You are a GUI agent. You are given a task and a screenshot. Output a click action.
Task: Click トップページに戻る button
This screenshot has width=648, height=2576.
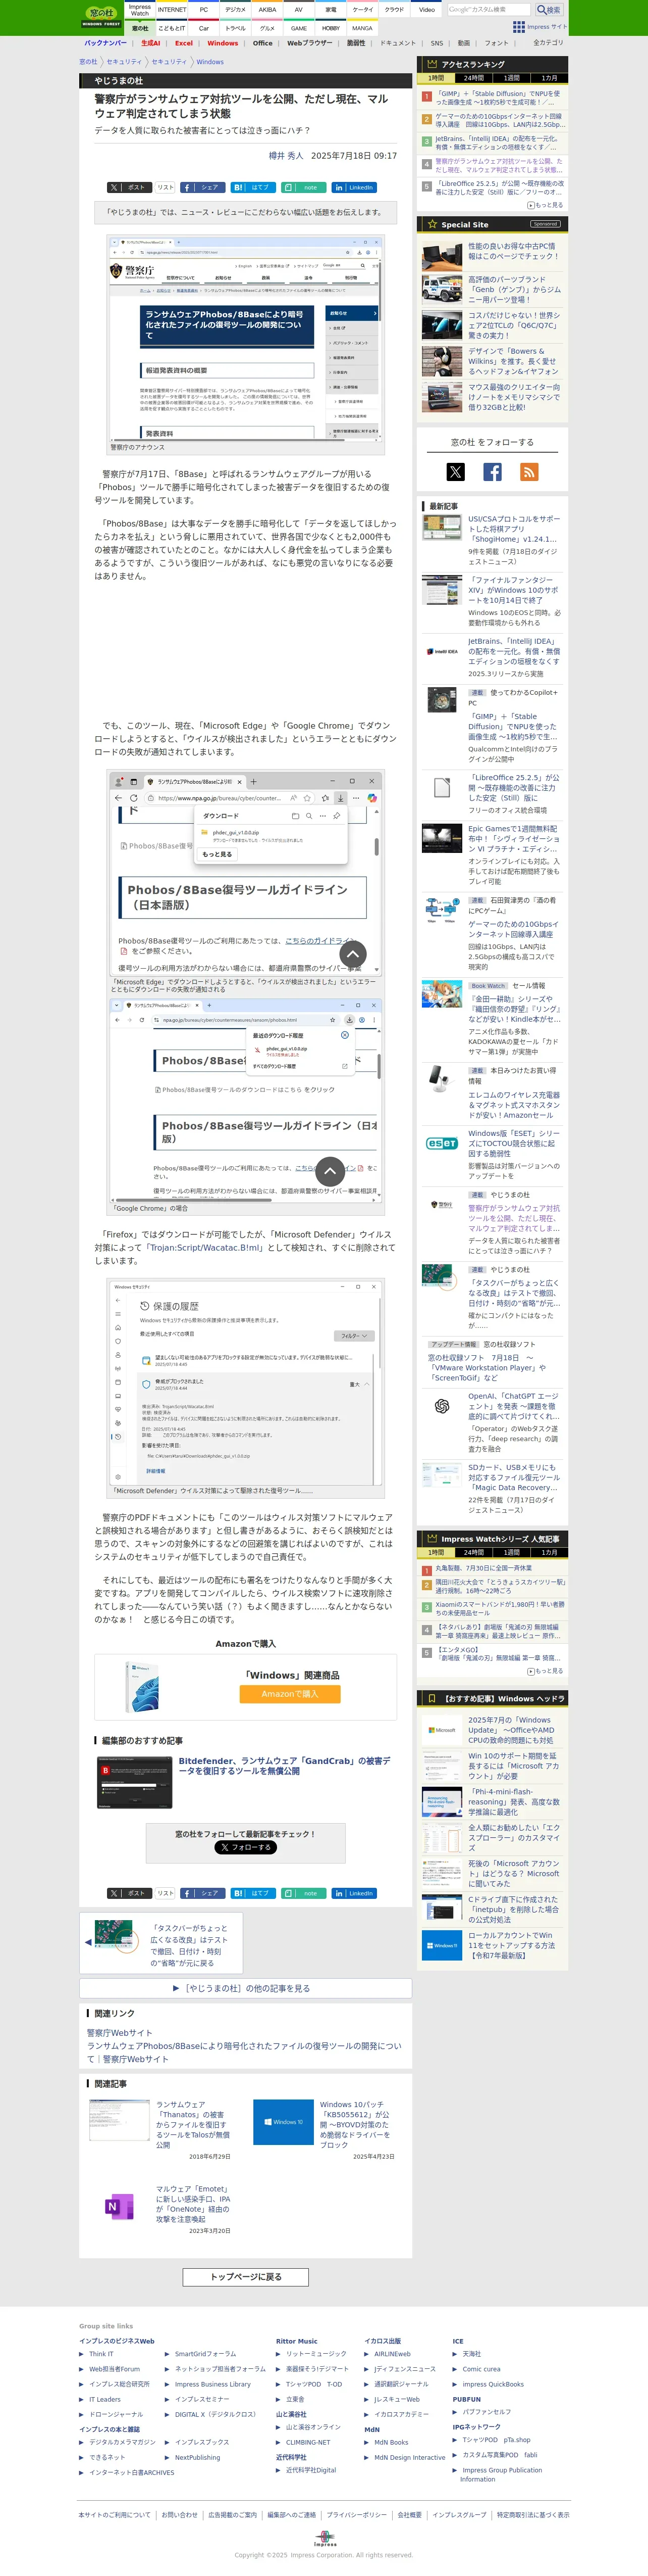click(246, 2277)
